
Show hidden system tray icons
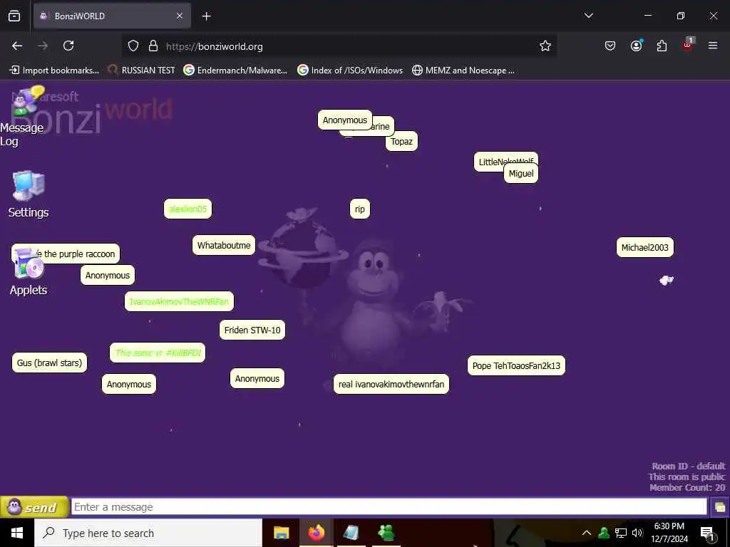(587, 533)
